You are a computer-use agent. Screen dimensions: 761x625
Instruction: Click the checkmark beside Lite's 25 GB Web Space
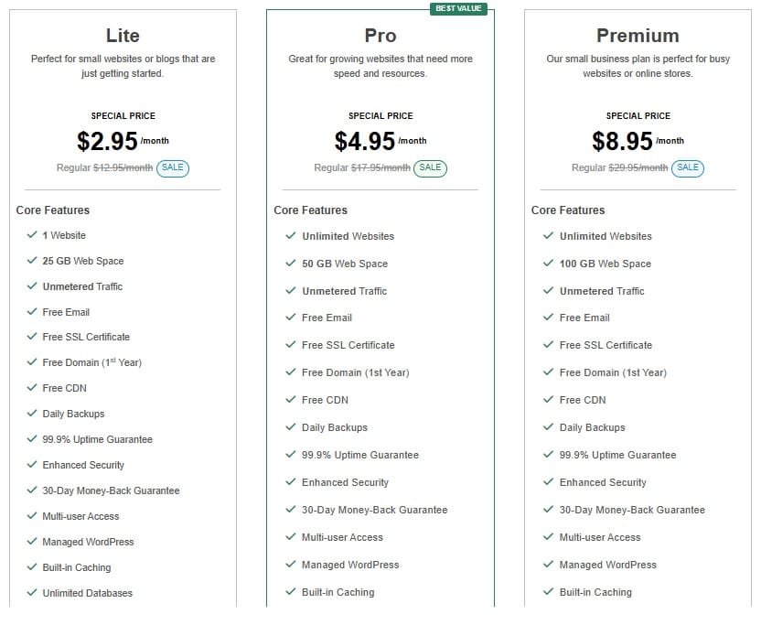coord(32,261)
